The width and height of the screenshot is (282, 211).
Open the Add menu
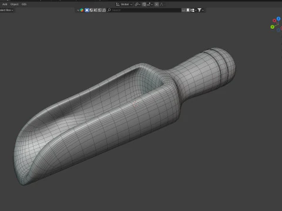[x=5, y=4]
